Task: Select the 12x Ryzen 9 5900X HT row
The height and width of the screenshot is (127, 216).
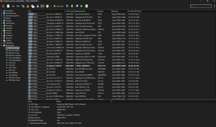Action: [x=85, y=20]
